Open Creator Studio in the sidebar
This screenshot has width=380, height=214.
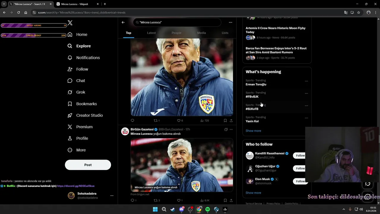pyautogui.click(x=85, y=115)
